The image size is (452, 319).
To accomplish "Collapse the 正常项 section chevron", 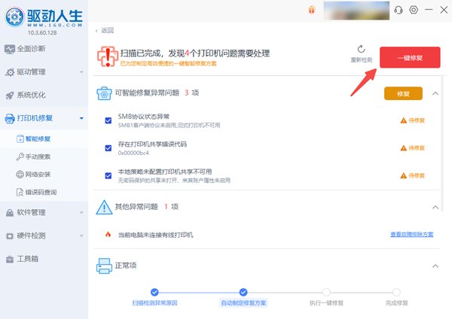I will tap(435, 266).
